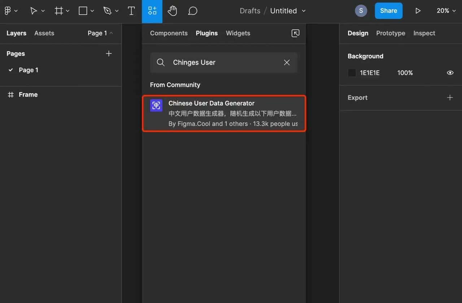462x303 pixels.
Task: Toggle background visibility eye icon
Action: coord(450,73)
